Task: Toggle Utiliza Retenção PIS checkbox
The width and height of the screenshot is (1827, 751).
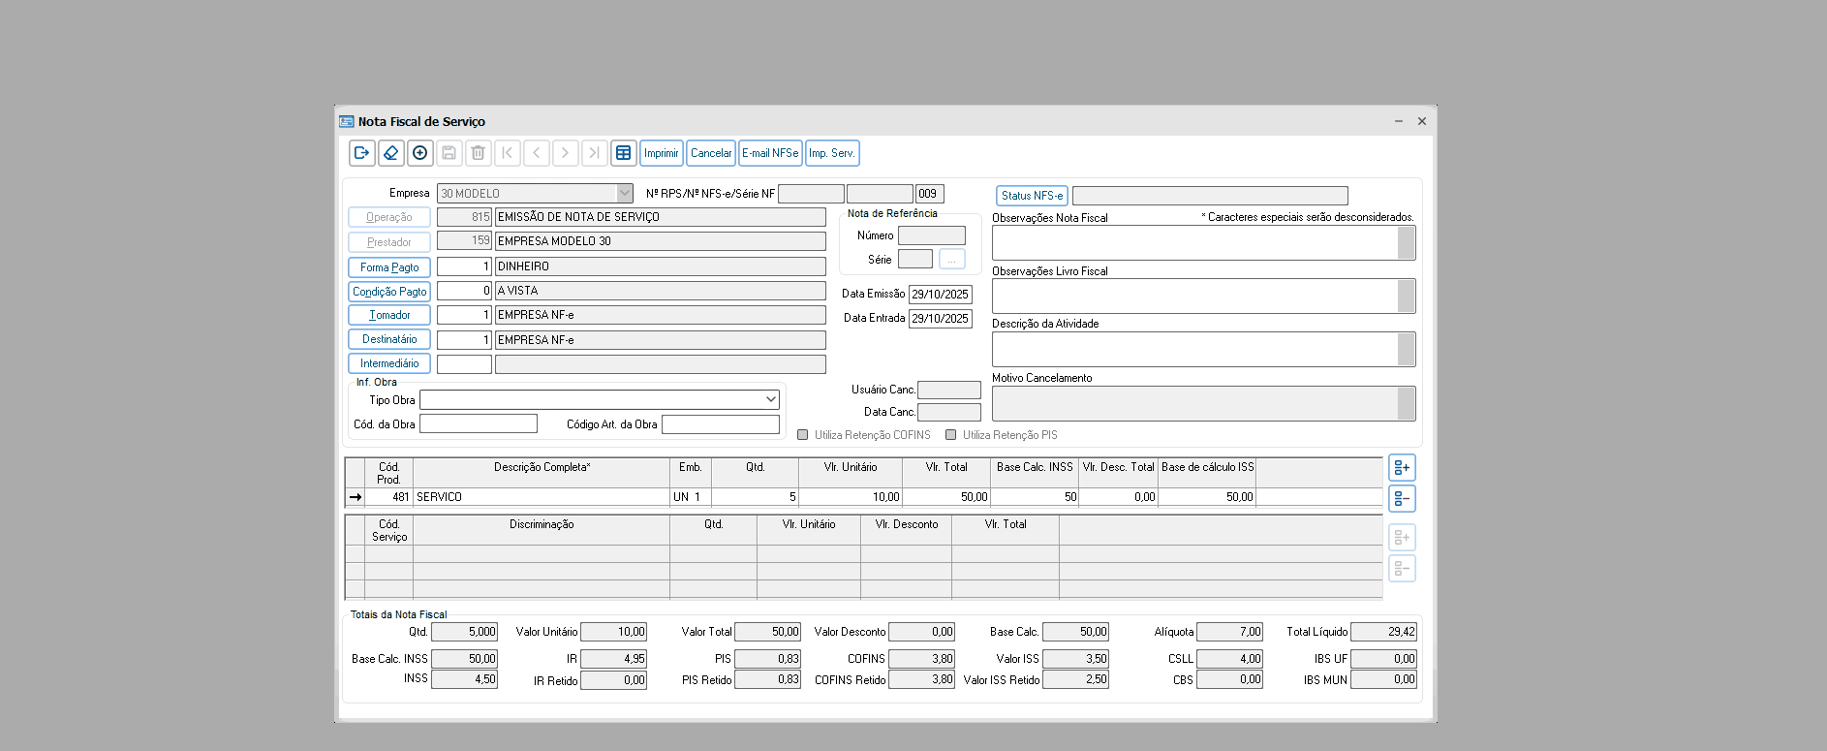Action: 950,435
